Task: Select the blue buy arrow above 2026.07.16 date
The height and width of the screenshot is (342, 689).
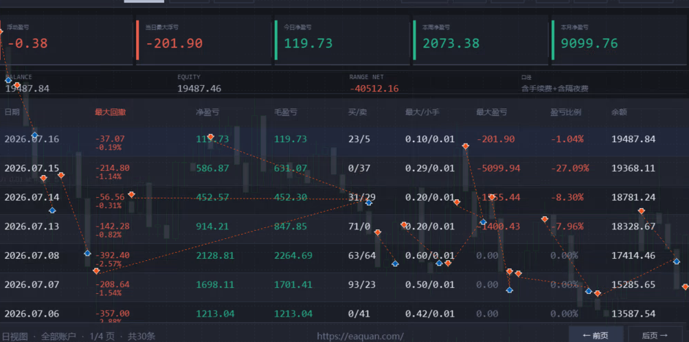Action: click(35, 135)
